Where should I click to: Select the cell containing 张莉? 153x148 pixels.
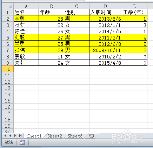[x=26, y=25]
